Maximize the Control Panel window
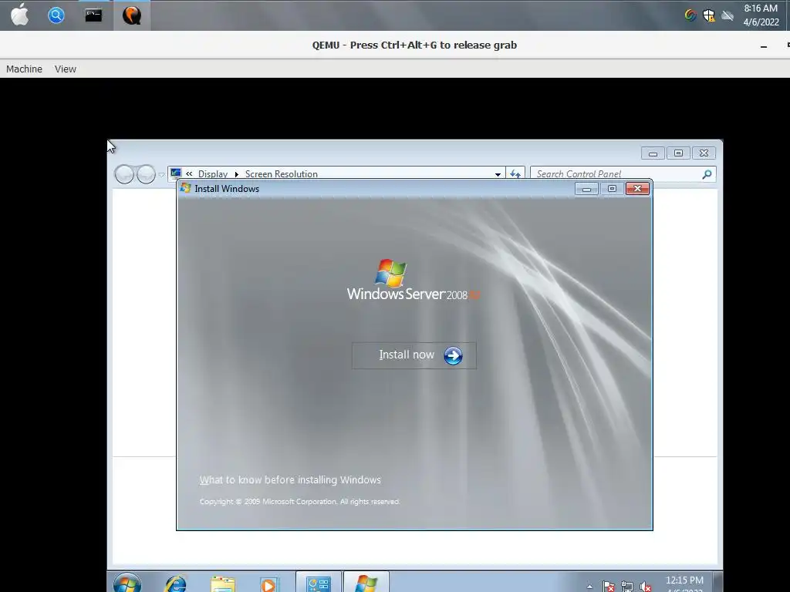 pos(678,153)
